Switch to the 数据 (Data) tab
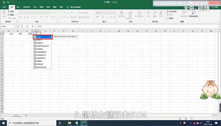 click(x=41, y=7)
